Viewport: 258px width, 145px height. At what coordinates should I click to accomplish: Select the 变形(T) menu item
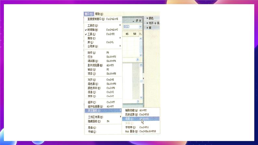pos(103,96)
